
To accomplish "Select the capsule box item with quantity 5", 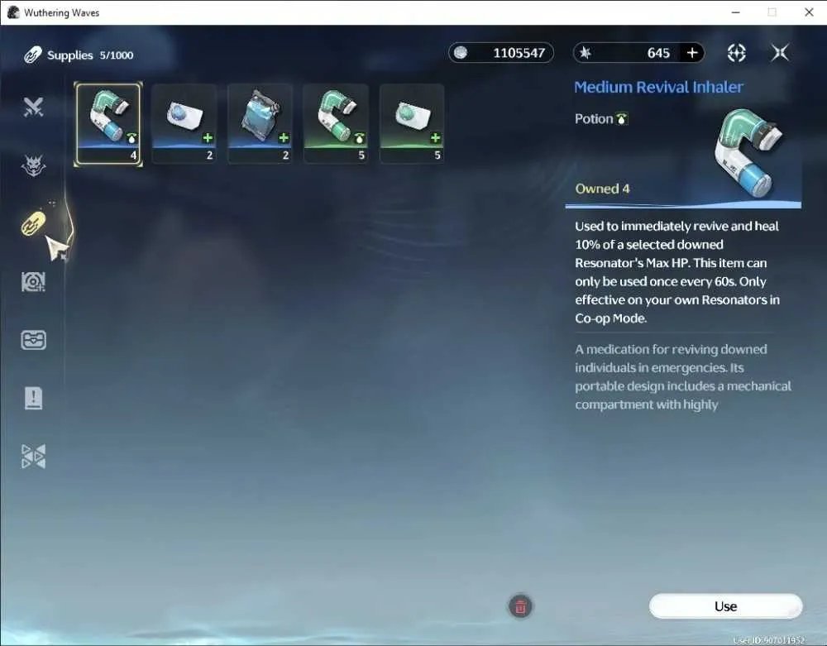I will 412,124.
